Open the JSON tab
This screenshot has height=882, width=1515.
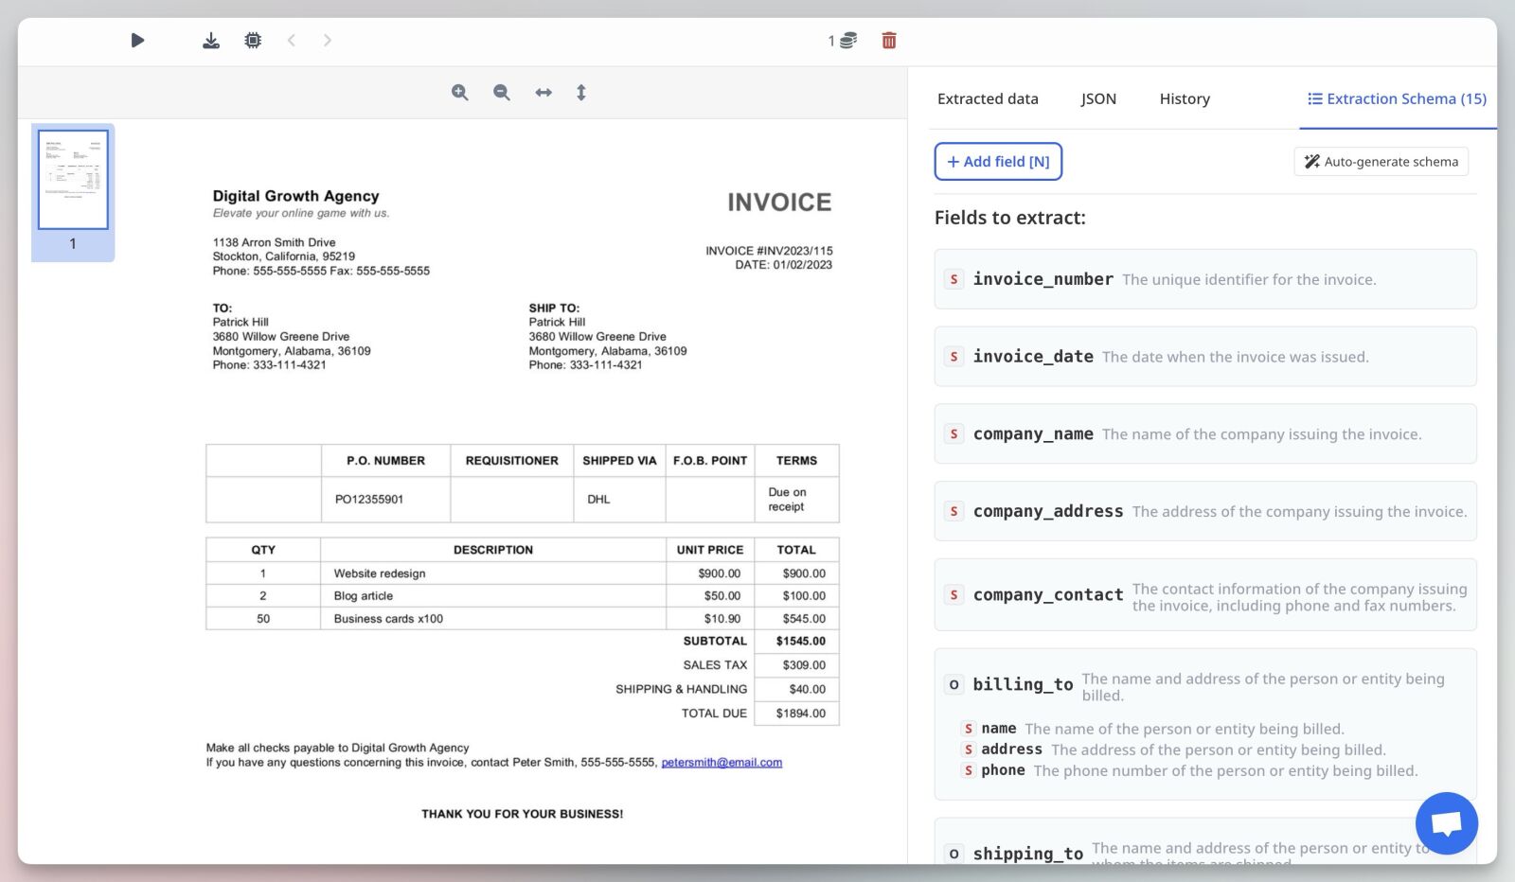click(x=1098, y=98)
